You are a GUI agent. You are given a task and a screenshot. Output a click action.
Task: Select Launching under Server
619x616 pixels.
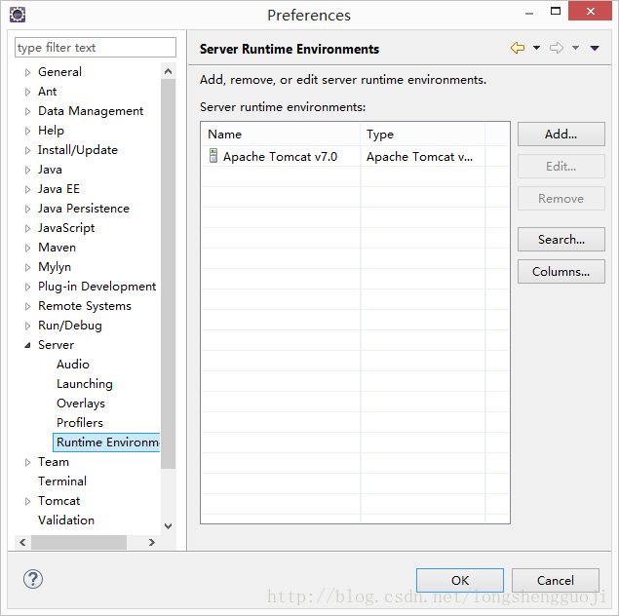85,384
